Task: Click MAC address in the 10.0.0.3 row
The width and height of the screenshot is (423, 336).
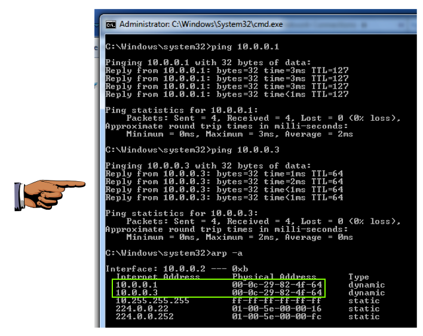Action: (x=277, y=292)
